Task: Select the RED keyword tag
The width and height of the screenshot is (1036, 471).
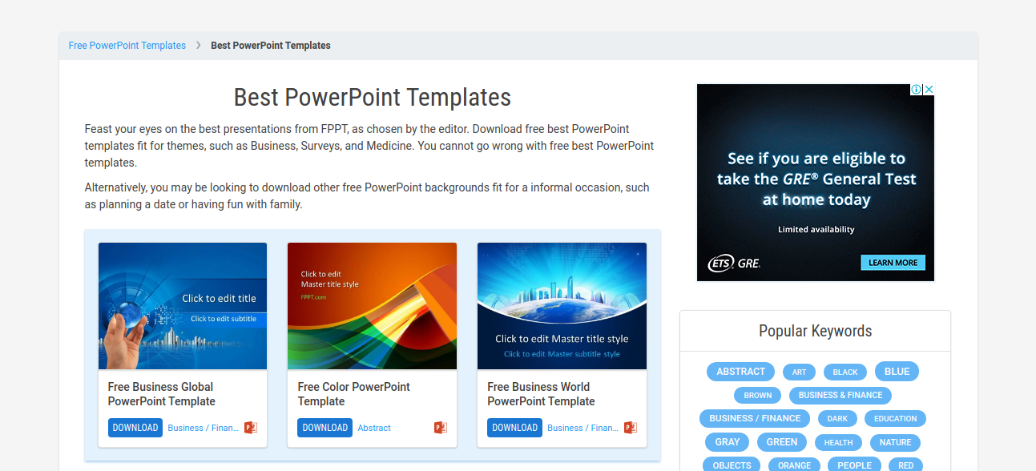Action: click(x=906, y=465)
